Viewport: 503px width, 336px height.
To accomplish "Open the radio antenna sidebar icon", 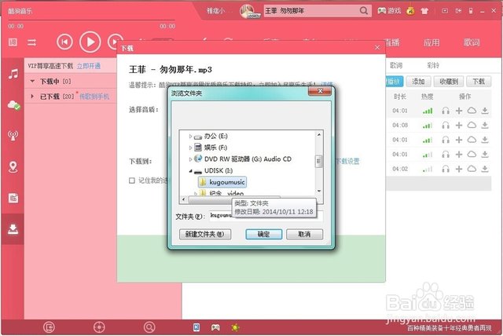I will click(13, 136).
